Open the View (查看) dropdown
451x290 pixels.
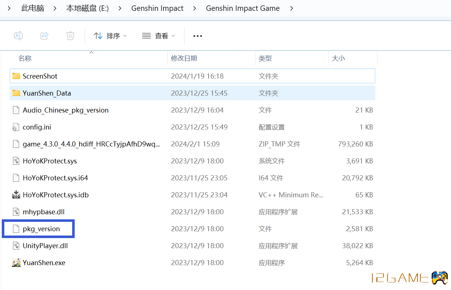tap(158, 36)
